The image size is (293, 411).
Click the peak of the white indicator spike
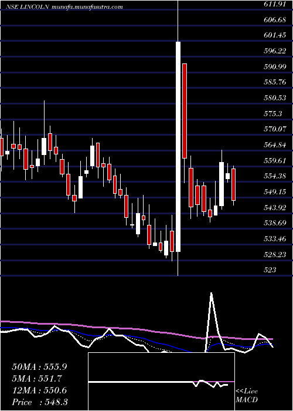point(212,294)
